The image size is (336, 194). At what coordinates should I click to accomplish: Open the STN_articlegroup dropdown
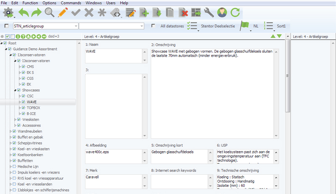coord(76,26)
